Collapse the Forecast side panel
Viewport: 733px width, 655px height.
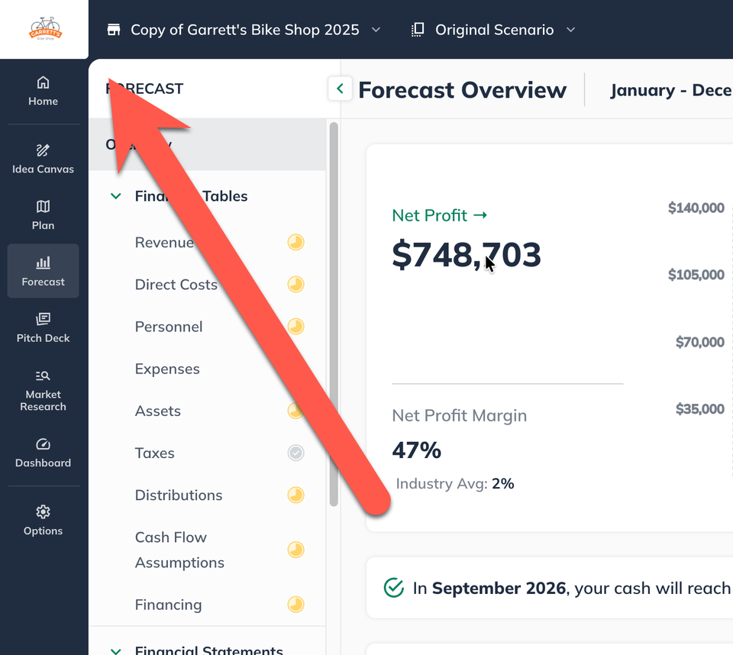[x=340, y=89]
